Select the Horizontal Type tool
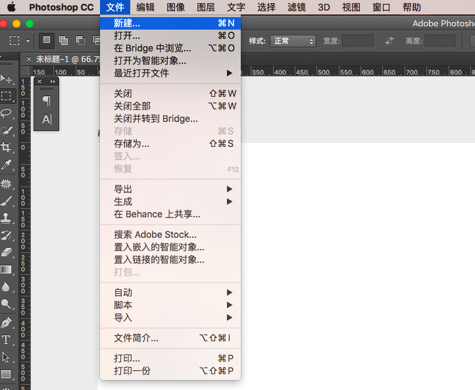Screen dimensions: 475x390 (x=6, y=340)
